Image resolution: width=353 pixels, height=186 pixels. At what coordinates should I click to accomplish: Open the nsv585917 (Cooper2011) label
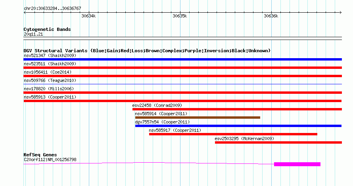[175, 130]
